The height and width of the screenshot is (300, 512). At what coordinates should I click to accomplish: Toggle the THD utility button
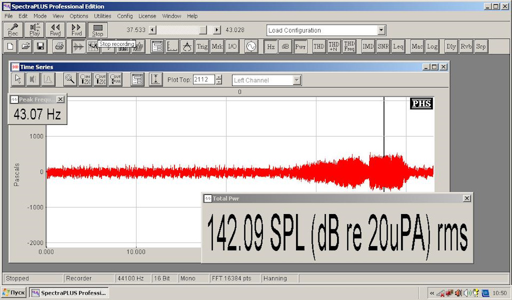coord(319,46)
